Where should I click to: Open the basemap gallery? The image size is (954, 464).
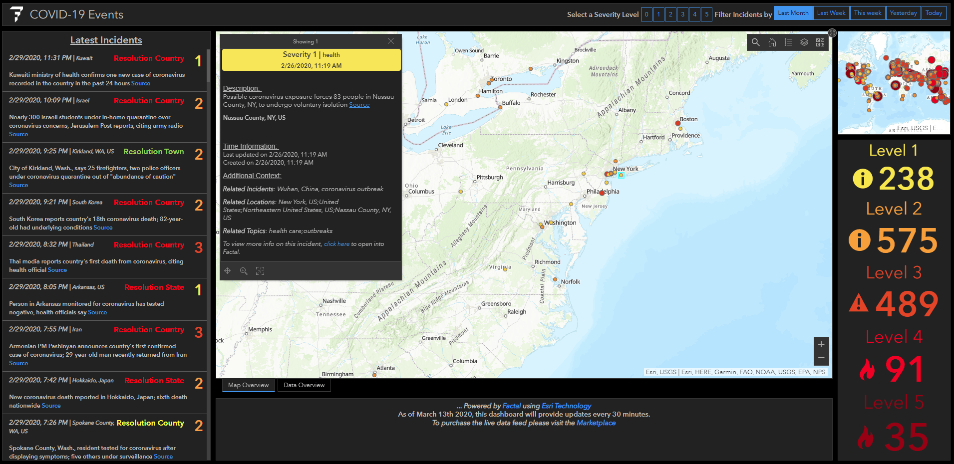[x=820, y=42]
